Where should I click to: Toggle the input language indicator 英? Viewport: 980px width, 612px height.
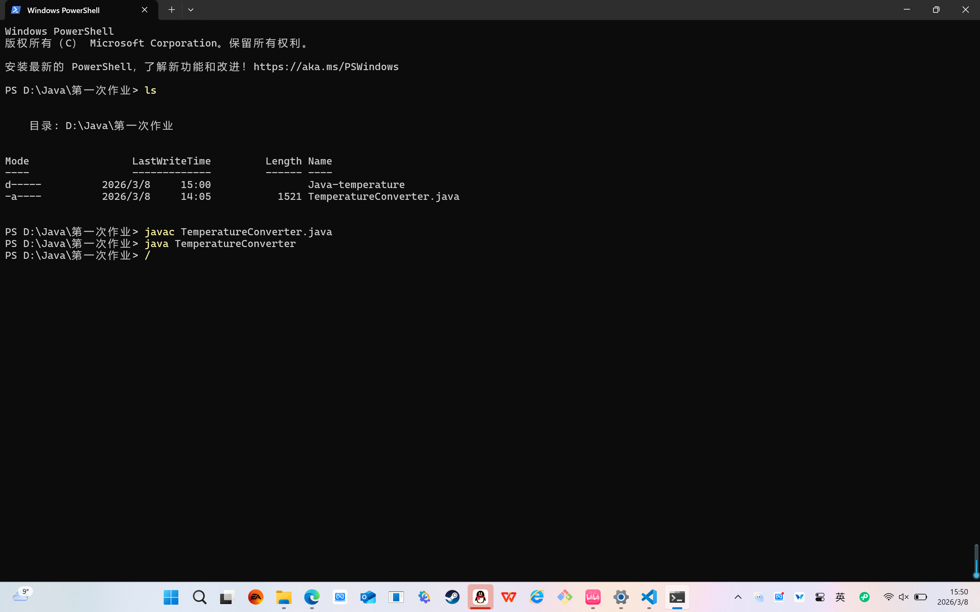(x=840, y=597)
